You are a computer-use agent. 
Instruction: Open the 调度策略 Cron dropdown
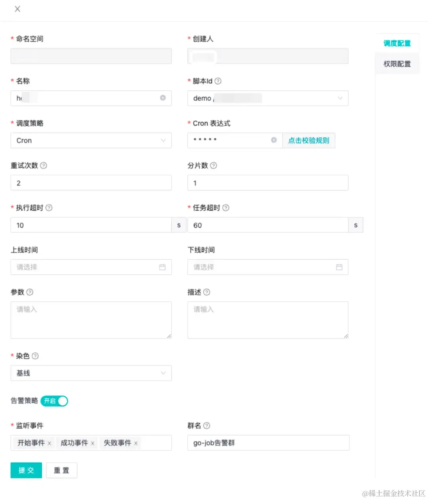tap(91, 141)
